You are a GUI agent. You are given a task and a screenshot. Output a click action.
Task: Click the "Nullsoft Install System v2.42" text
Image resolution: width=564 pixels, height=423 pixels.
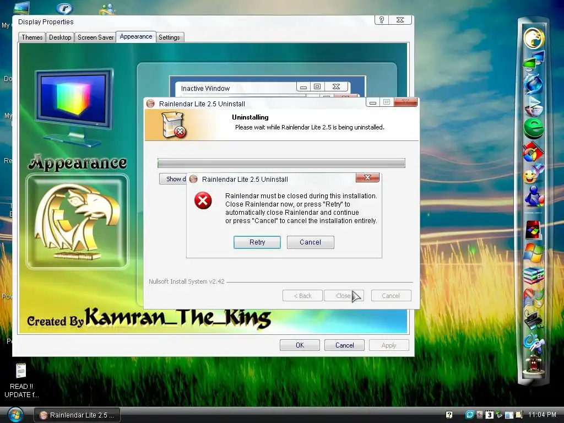[x=186, y=281]
